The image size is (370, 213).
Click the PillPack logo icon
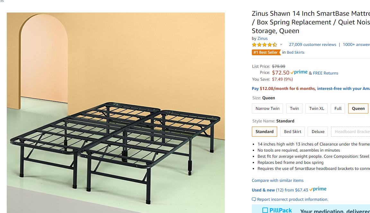point(265,210)
